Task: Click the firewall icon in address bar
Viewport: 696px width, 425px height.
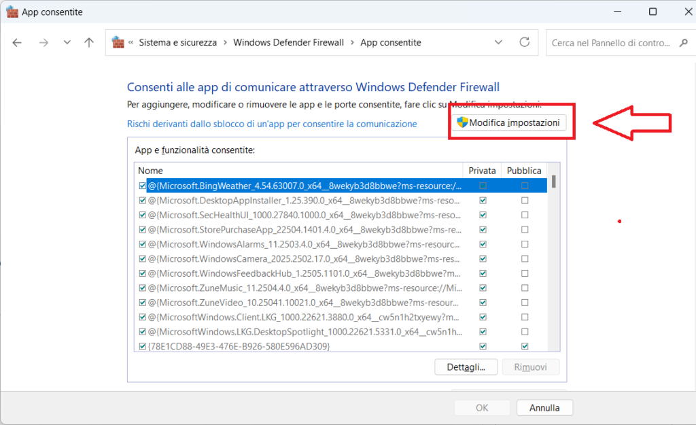Action: (118, 42)
